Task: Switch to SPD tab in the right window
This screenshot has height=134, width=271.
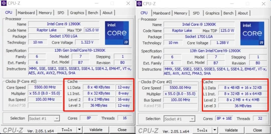Action: pyautogui.click(x=196, y=13)
